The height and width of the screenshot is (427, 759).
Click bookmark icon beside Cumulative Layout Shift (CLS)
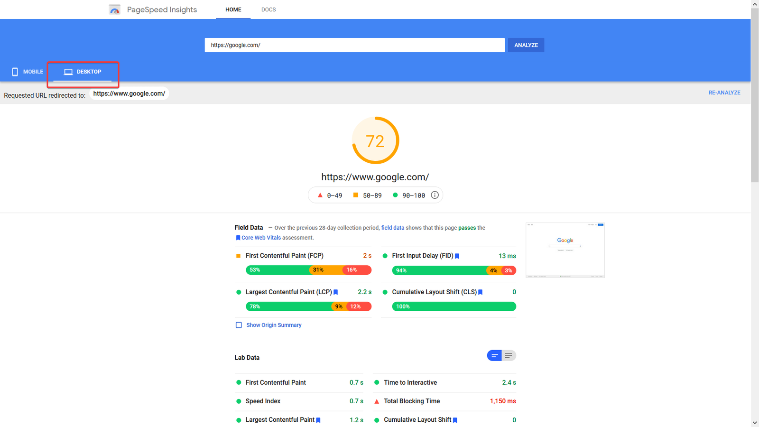click(x=481, y=292)
